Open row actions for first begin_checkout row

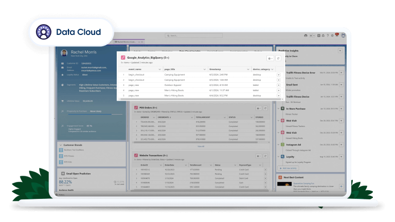tap(278, 75)
